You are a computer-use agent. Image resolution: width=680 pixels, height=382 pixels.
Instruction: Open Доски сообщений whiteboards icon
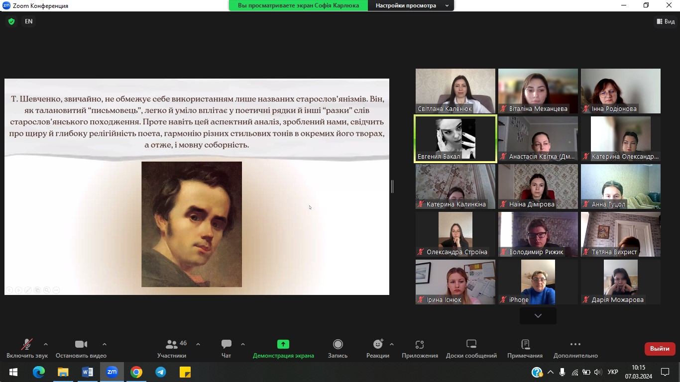tap(471, 345)
